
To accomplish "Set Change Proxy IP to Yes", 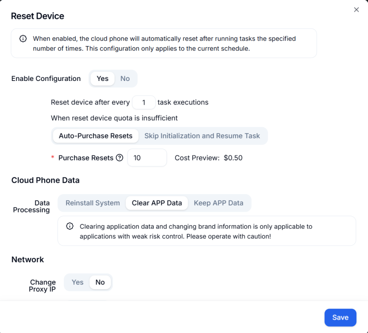I will point(77,282).
